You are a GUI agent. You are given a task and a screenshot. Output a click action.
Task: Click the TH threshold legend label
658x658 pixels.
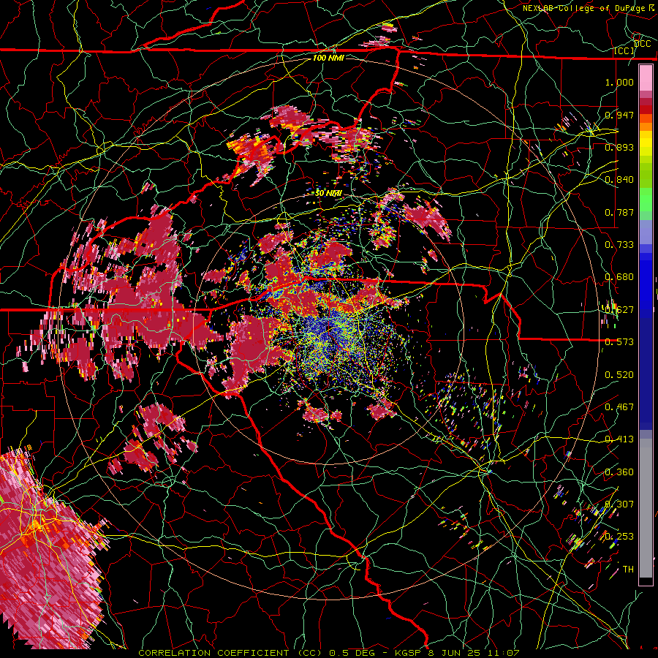[x=628, y=570]
